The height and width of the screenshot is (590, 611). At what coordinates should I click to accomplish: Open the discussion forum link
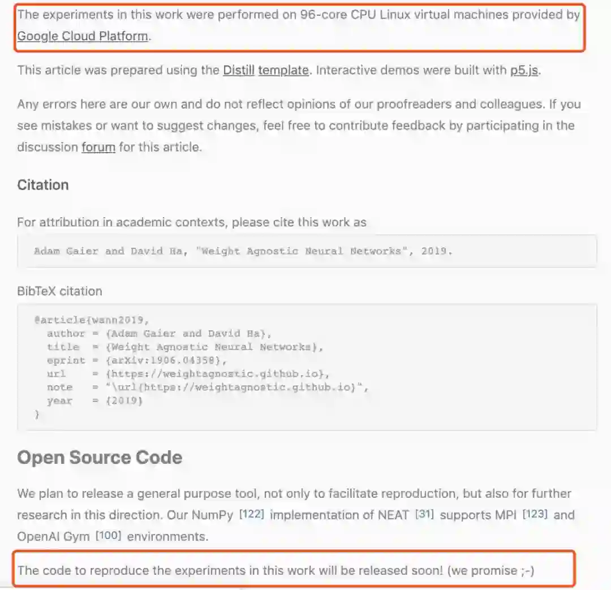[98, 148]
